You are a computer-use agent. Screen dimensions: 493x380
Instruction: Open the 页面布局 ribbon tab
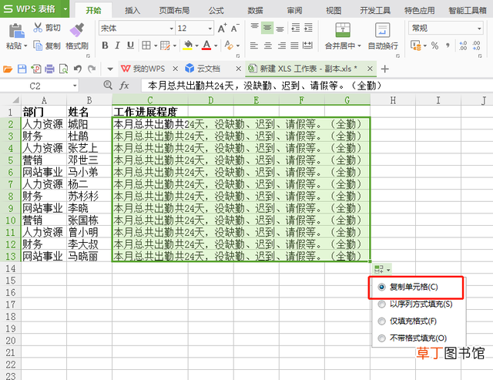(174, 10)
